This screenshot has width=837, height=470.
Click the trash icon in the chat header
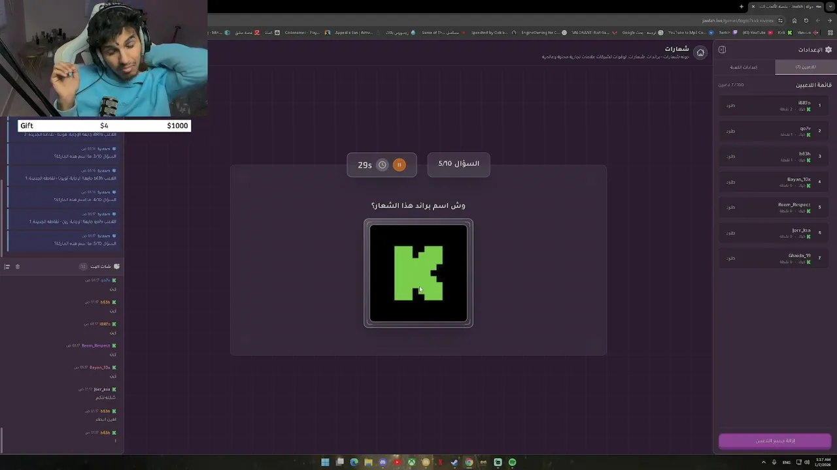point(18,266)
